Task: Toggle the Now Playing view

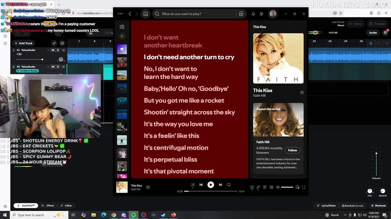Action: coord(252,187)
